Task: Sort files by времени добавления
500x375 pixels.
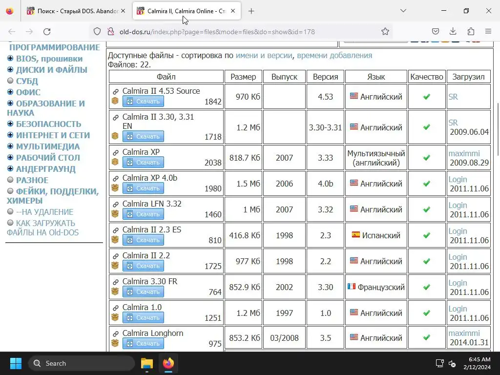Action: click(334, 55)
